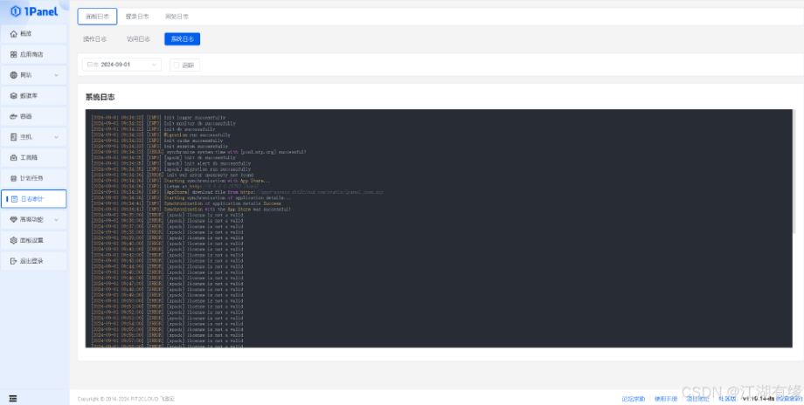This screenshot has width=804, height=405.
Task: Click the DEBUG 'synchronize system time' log line
Action: (x=199, y=152)
